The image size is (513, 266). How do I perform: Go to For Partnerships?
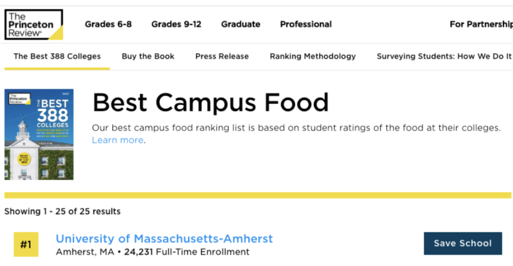481,24
